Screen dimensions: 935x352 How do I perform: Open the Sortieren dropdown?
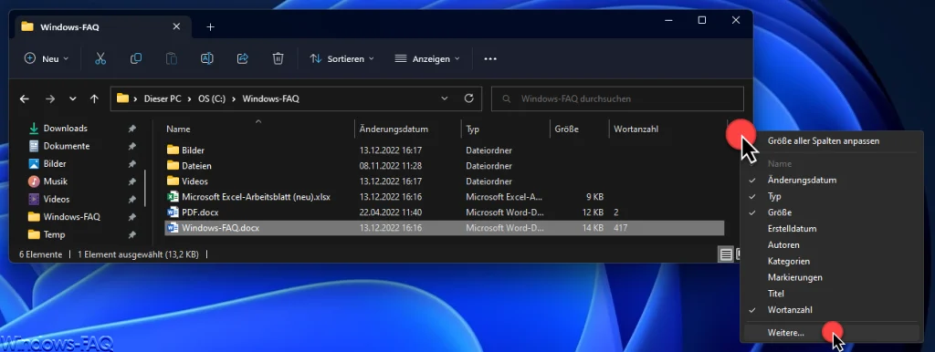coord(341,58)
